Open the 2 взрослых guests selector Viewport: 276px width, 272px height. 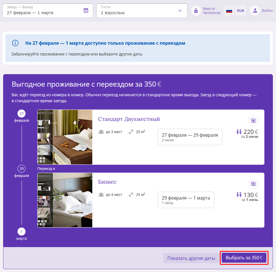coord(142,10)
